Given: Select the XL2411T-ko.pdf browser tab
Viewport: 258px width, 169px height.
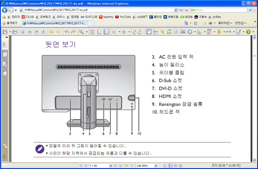Looking at the screenshot, I should pyautogui.click(x=55, y=24).
